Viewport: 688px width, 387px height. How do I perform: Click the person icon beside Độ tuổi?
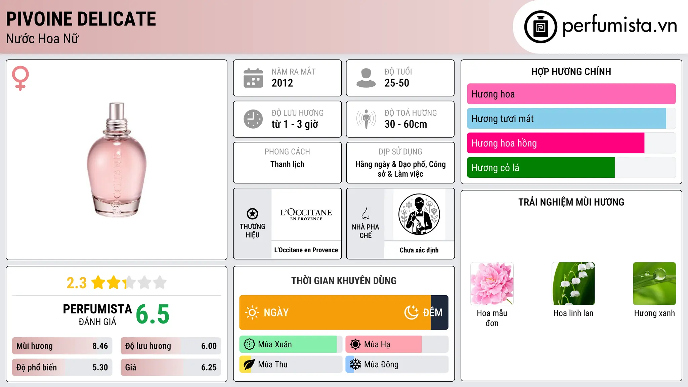click(366, 78)
